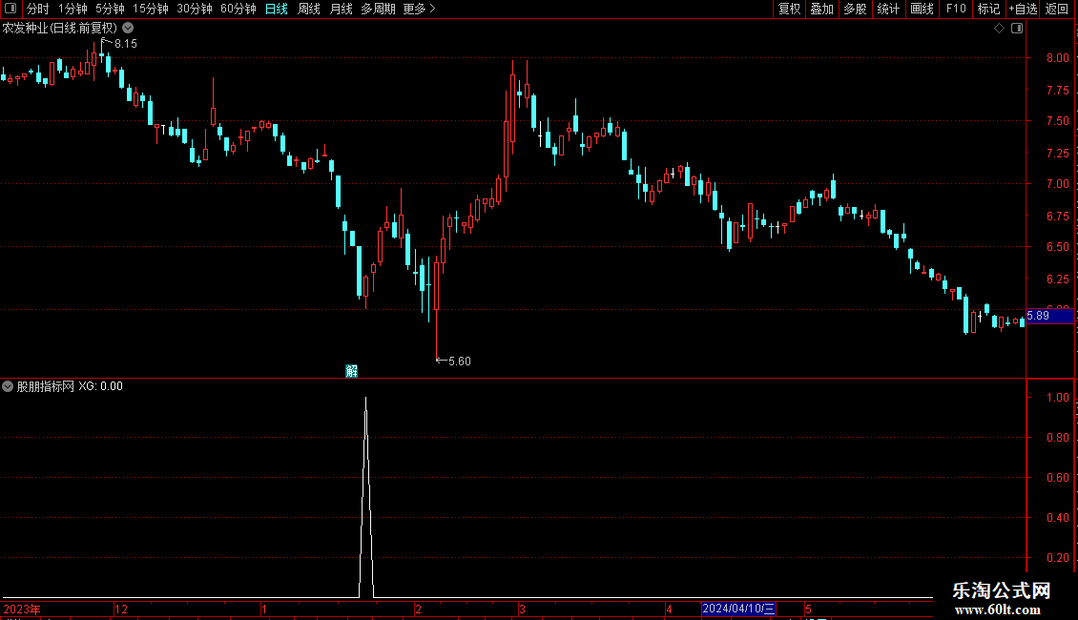Click the 叠加 overlay button

pos(821,9)
